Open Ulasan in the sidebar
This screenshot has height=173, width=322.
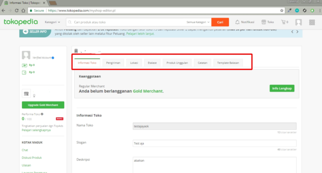click(x=26, y=165)
